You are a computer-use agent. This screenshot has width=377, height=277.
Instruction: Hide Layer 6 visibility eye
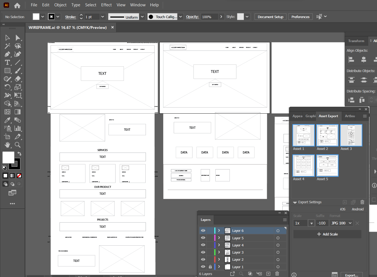tap(203, 231)
